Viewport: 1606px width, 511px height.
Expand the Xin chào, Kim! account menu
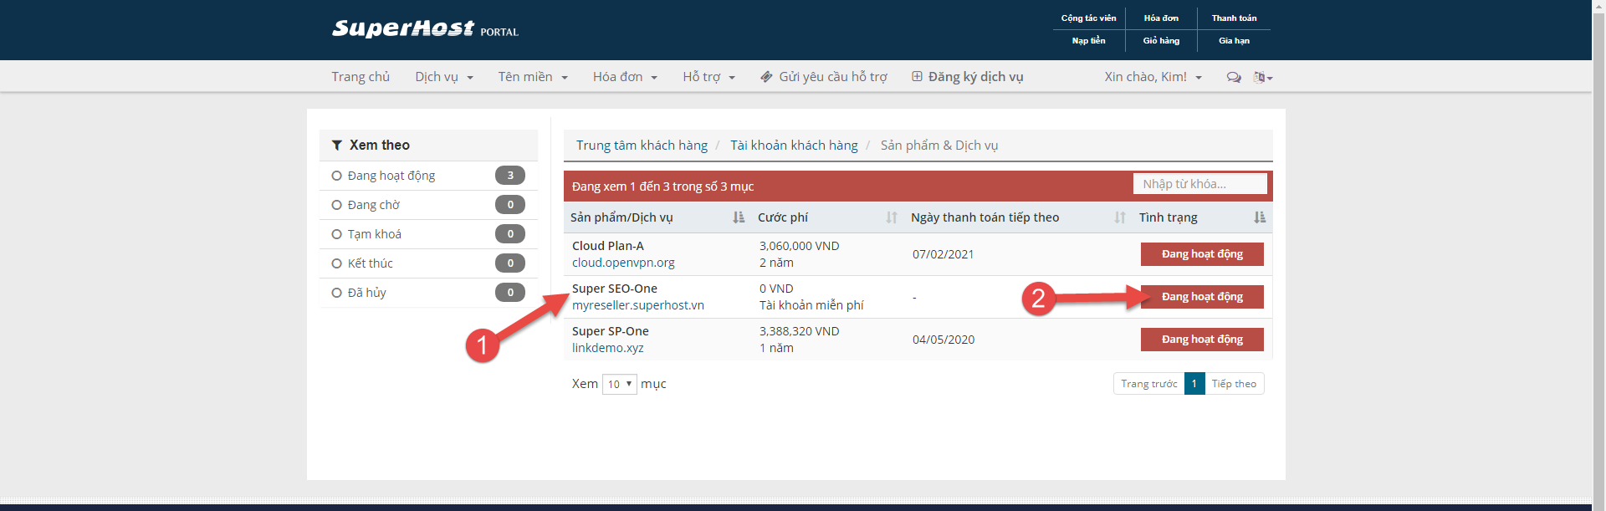[x=1153, y=77]
